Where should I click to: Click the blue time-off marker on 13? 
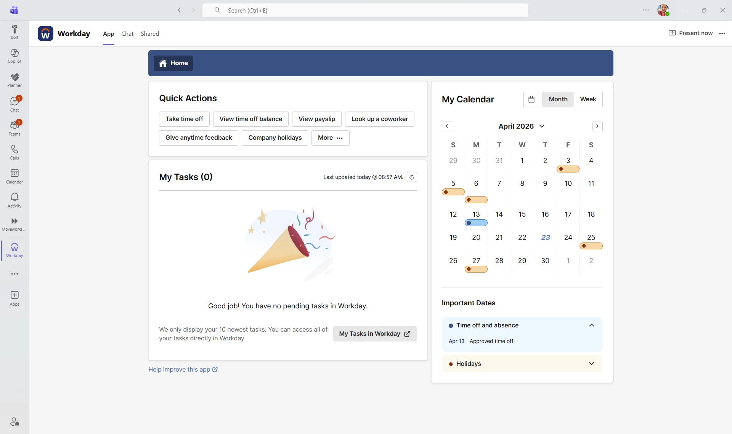click(476, 223)
